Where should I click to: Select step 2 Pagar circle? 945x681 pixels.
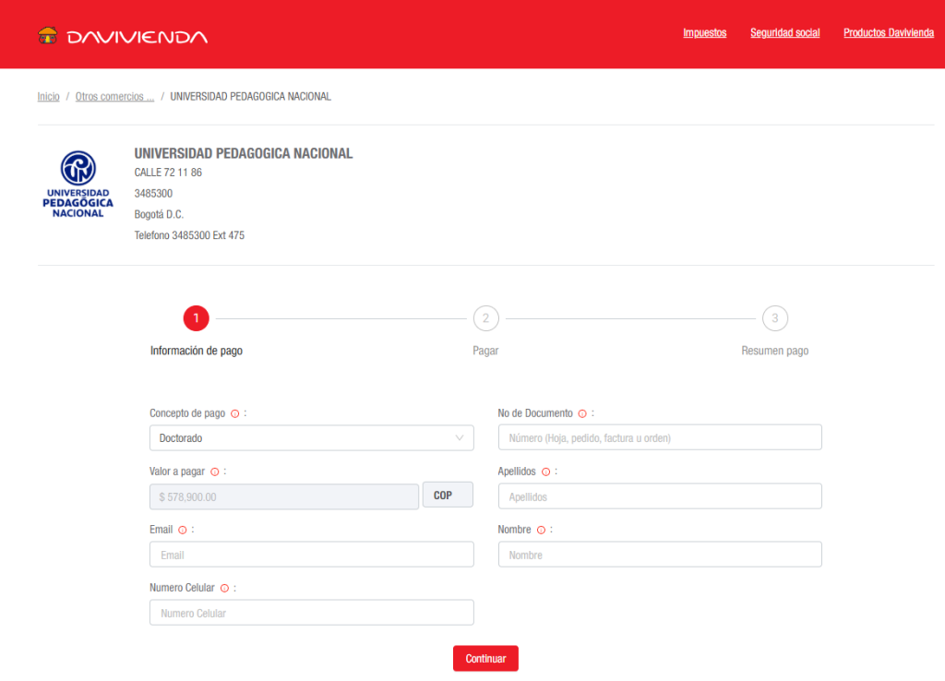485,318
